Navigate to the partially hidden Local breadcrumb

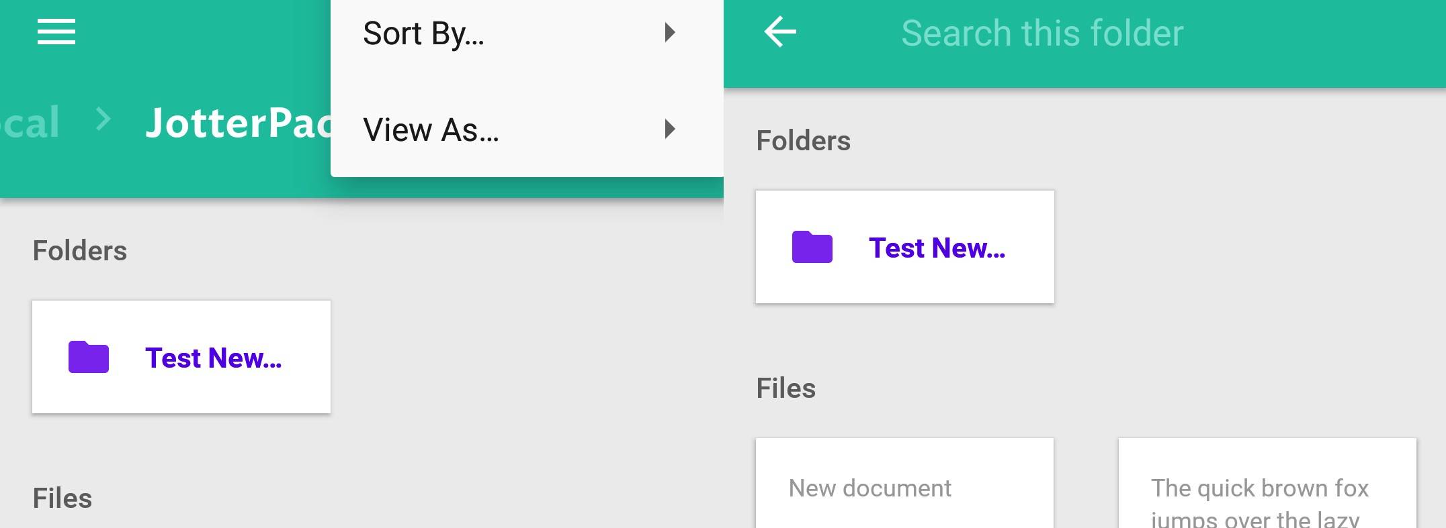30,123
